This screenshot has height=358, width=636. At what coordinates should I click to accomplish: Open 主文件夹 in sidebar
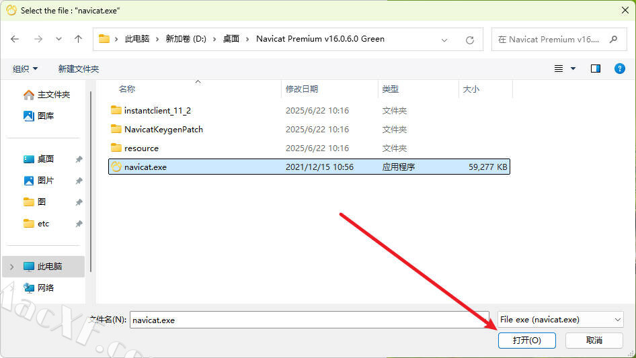click(46, 95)
